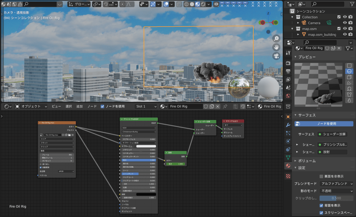The width and height of the screenshot is (356, 217).
Task: Open the Particles properties tab
Action: click(x=288, y=133)
